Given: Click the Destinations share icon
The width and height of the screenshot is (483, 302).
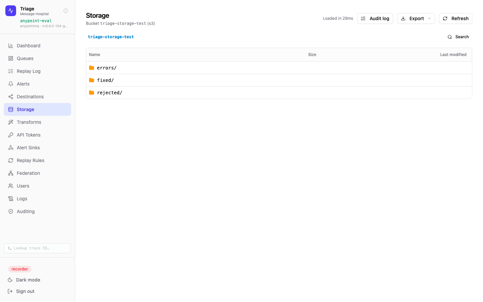Looking at the screenshot, I should [x=11, y=97].
